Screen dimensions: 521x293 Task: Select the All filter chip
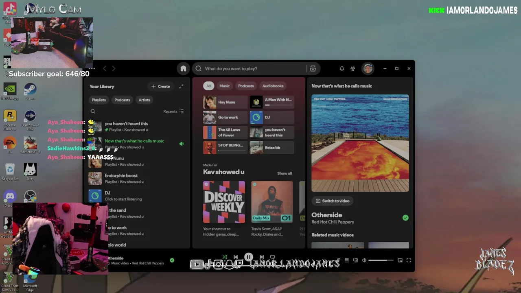coord(208,86)
